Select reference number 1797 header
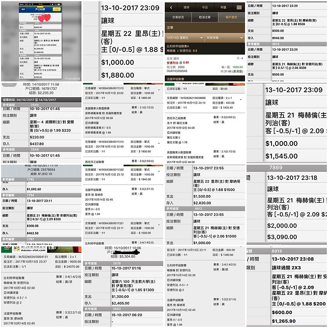The width and height of the screenshot is (328, 327). pyautogui.click(x=41, y=239)
